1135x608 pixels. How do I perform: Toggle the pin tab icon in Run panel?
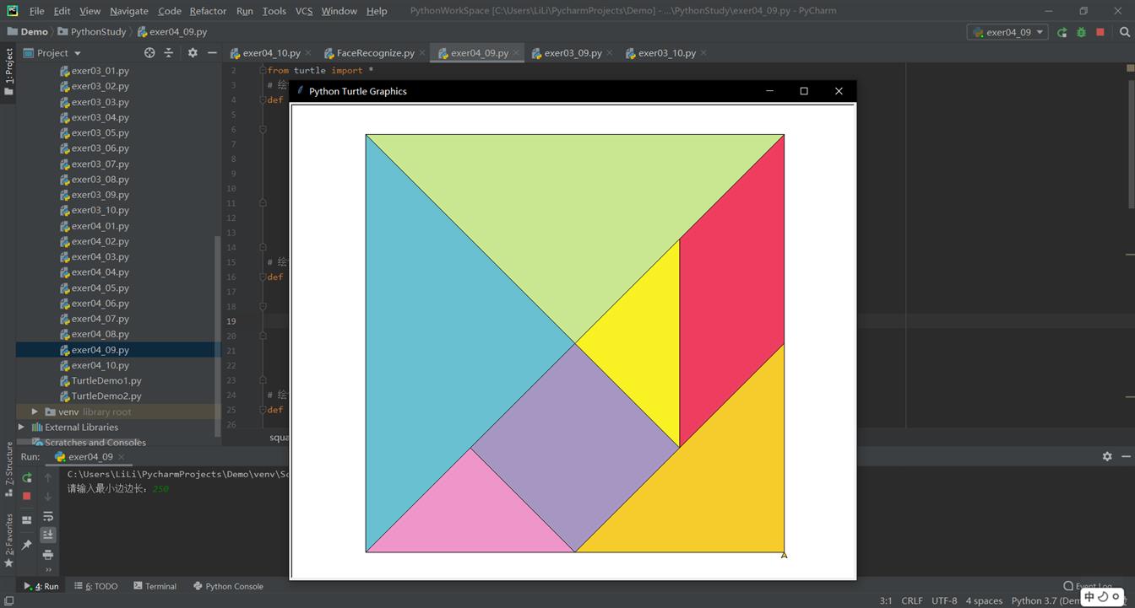pos(26,545)
